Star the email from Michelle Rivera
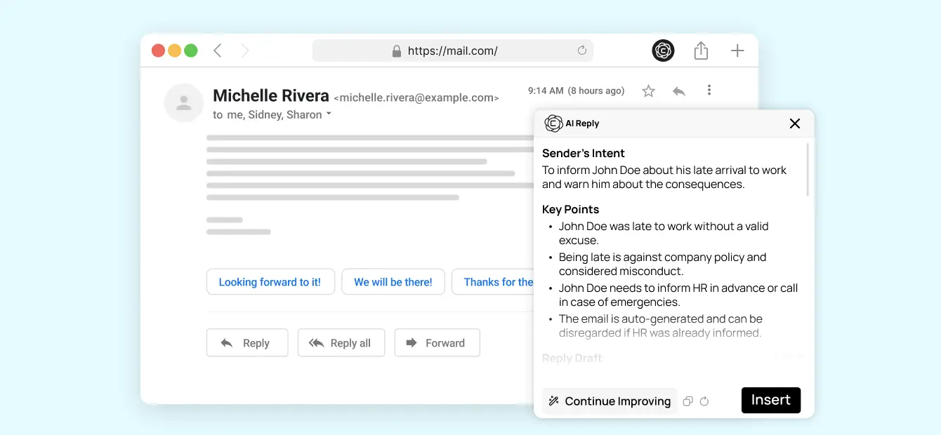The height and width of the screenshot is (435, 941). tap(649, 91)
